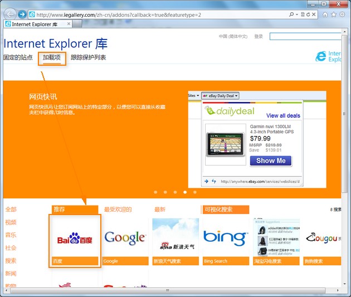The image size is (351, 297).
Task: Click the Garmin GPS product image
Action: pyautogui.click(x=226, y=144)
